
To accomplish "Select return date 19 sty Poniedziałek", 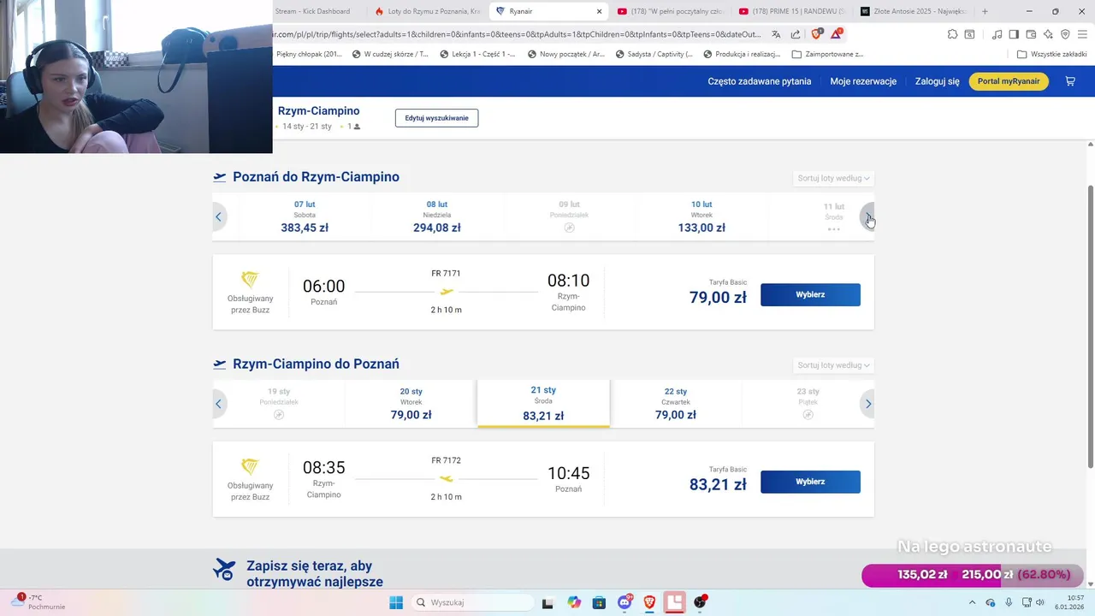I will click(x=279, y=404).
